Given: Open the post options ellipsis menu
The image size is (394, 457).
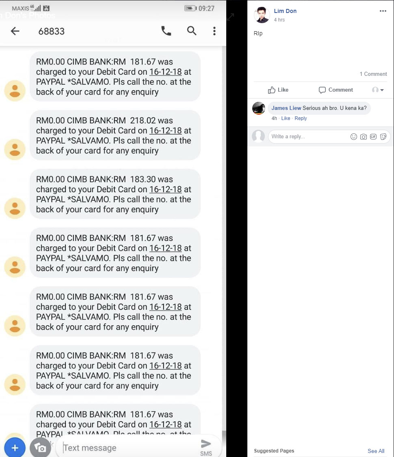Looking at the screenshot, I should click(x=383, y=11).
